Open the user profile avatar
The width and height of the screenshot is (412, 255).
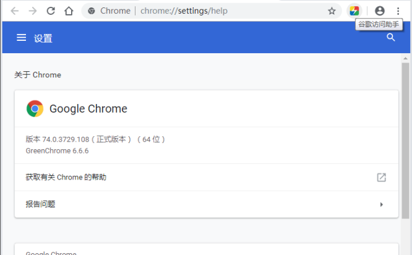380,11
